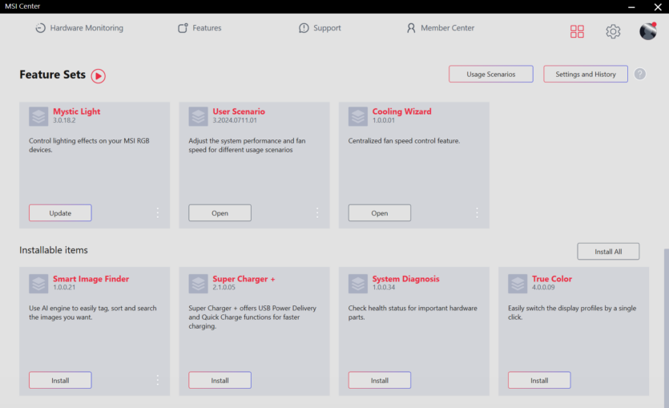Close the MSI Center window
Screen dimensions: 669x408
(658, 7)
